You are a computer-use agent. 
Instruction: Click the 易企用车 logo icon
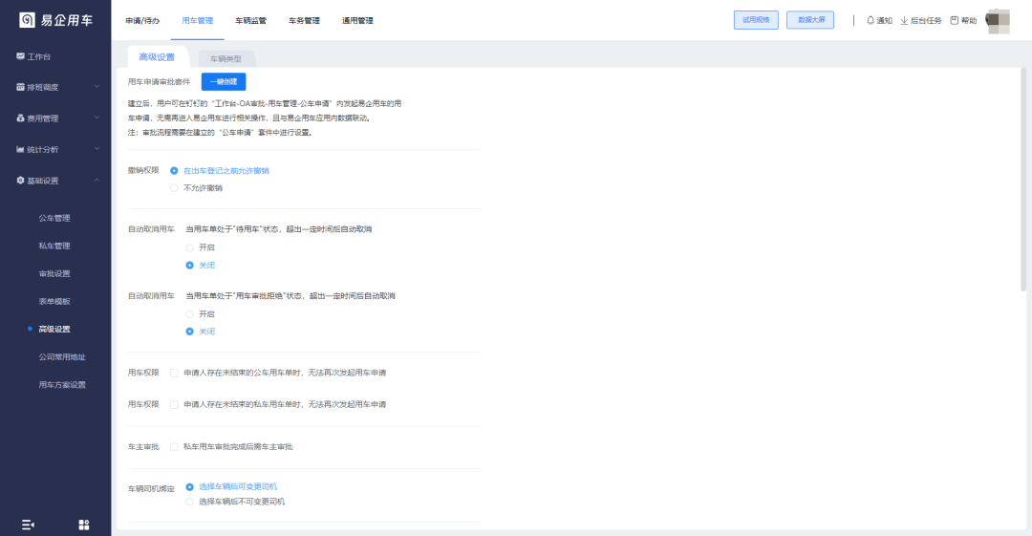[x=27, y=20]
